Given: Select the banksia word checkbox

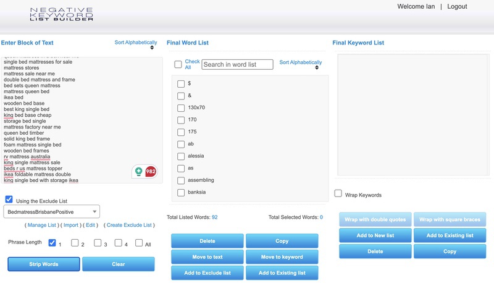Looking at the screenshot, I should click(181, 193).
